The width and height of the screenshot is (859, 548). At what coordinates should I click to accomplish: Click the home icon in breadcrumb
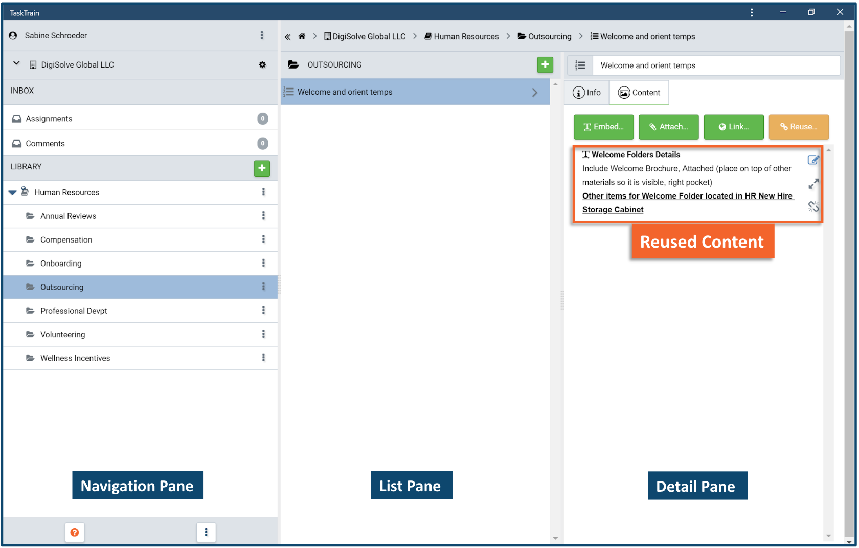(302, 36)
